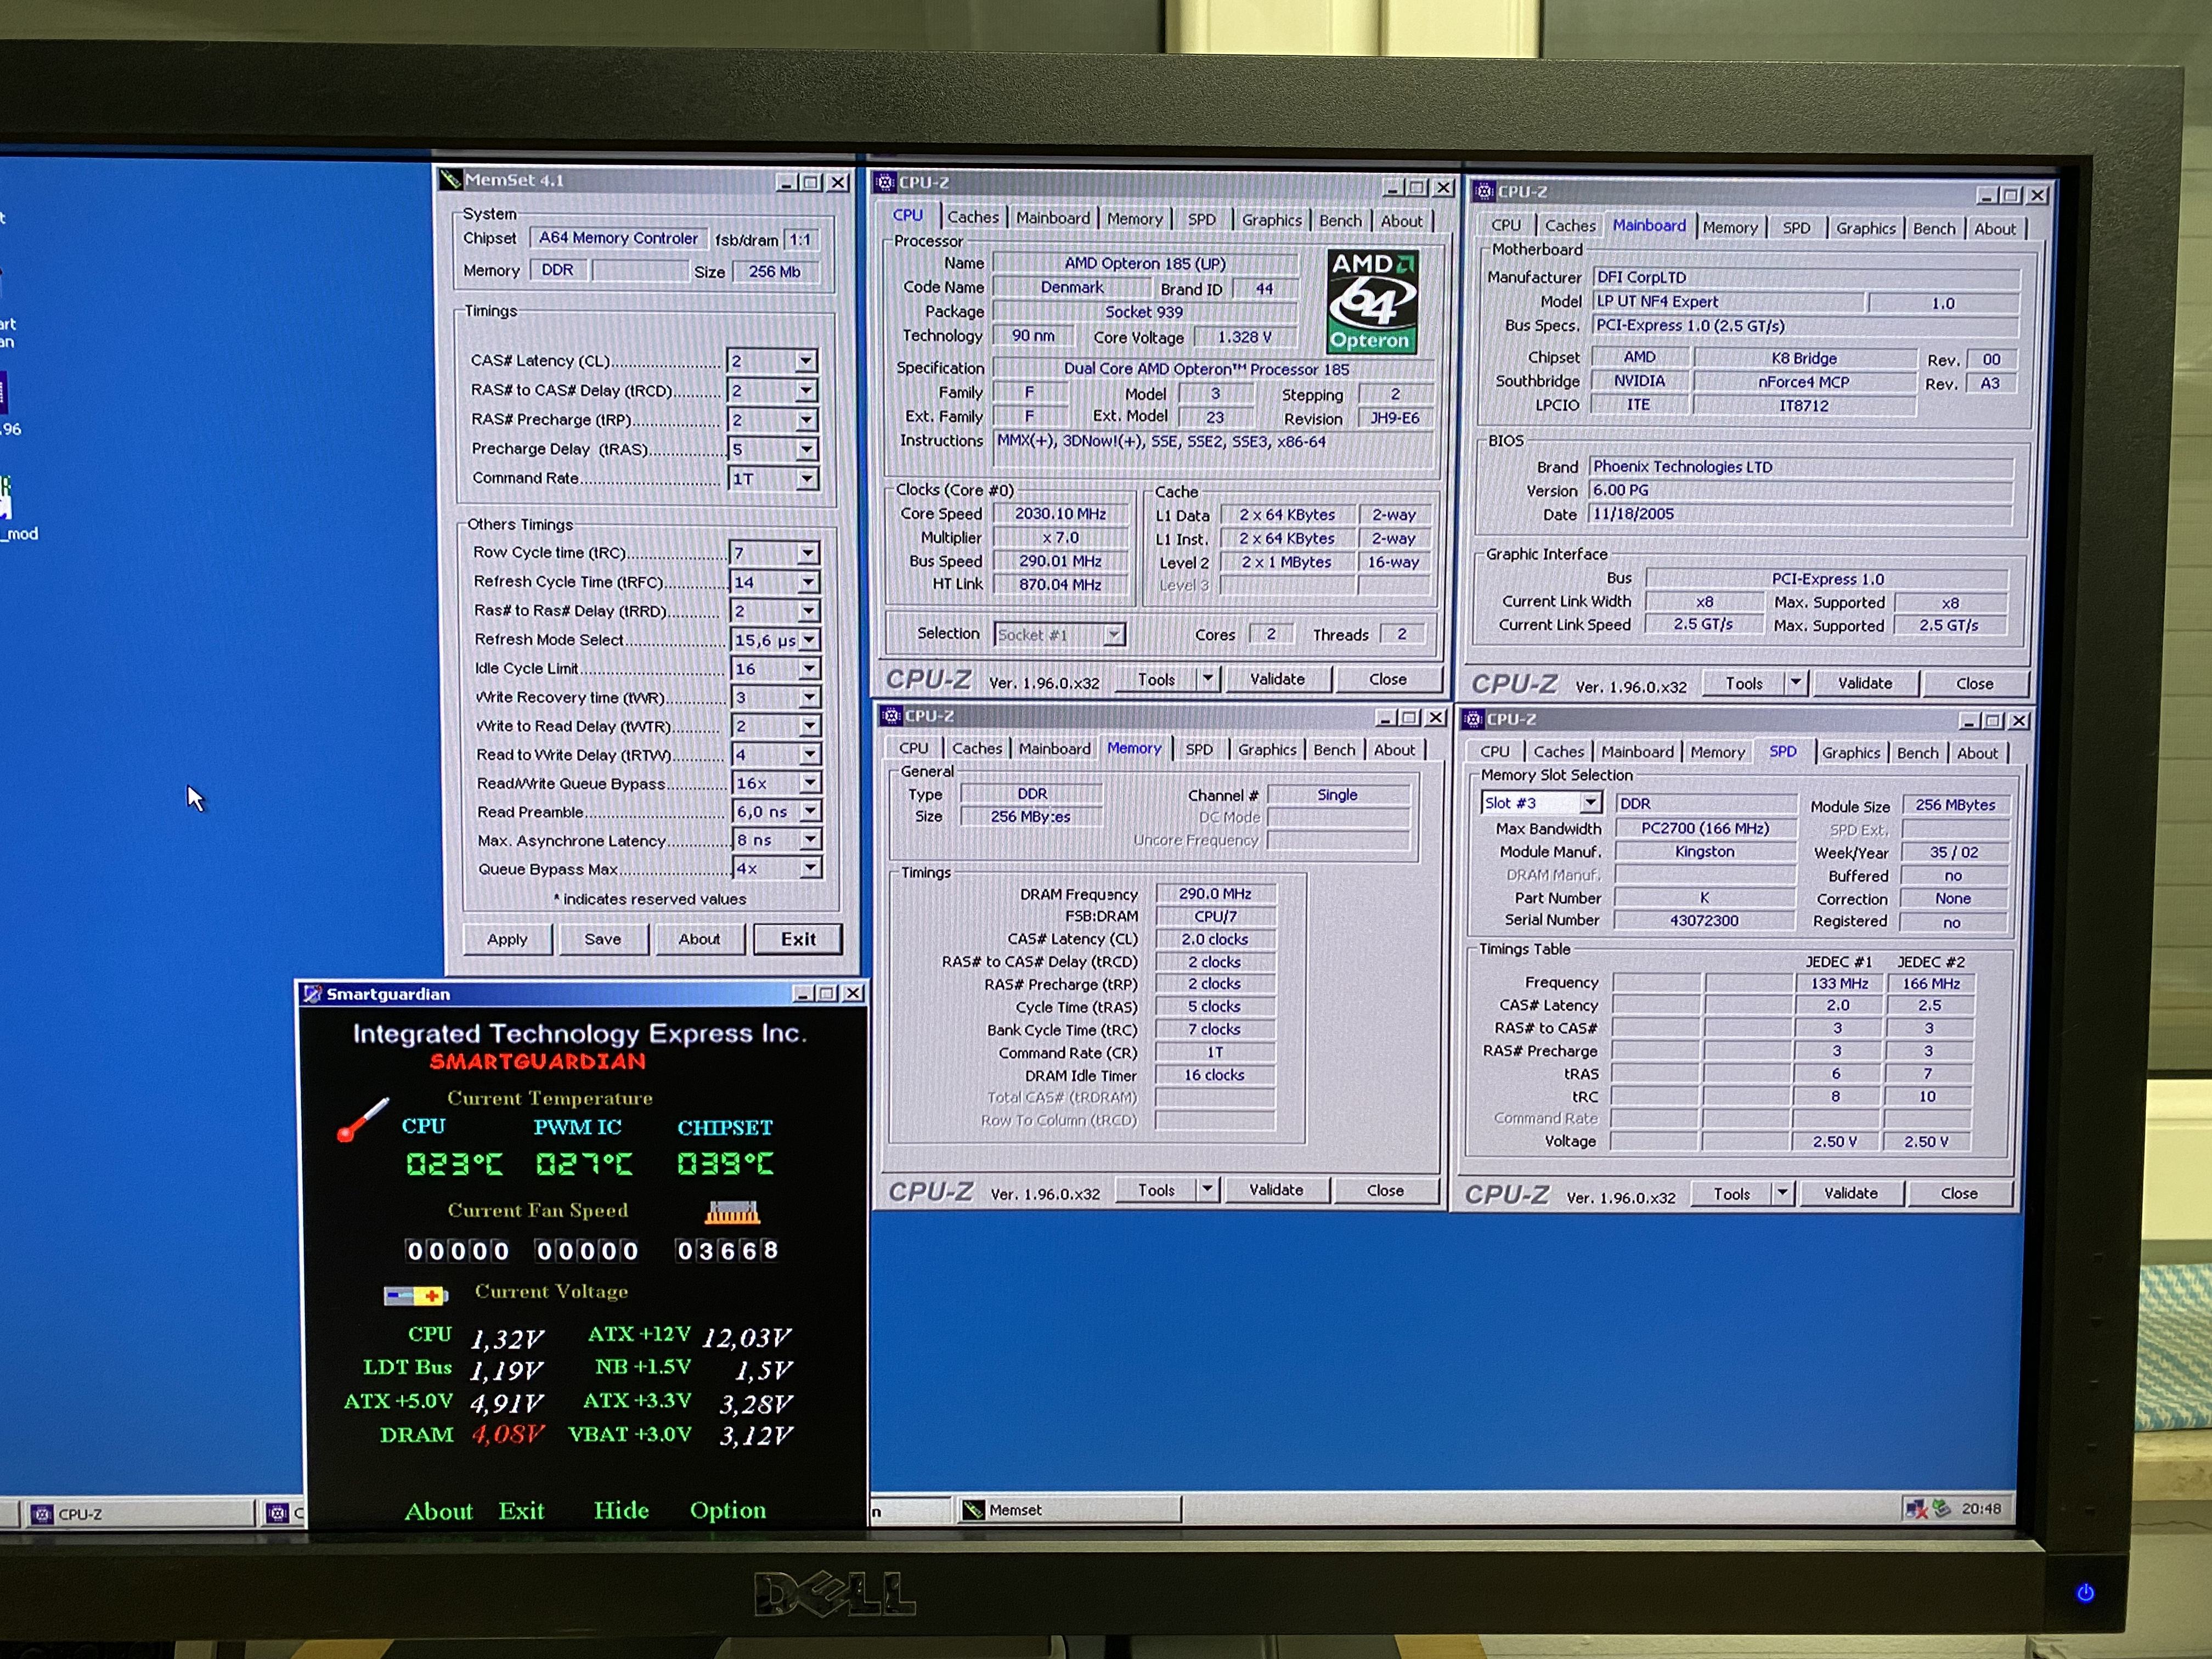Click the Hide link in Smartguardian
The image size is (2212, 1659).
pyautogui.click(x=621, y=1510)
